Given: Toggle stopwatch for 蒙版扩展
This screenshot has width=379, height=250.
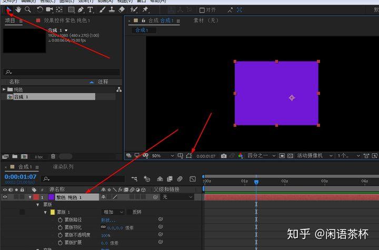Looking at the screenshot, I should [60, 243].
